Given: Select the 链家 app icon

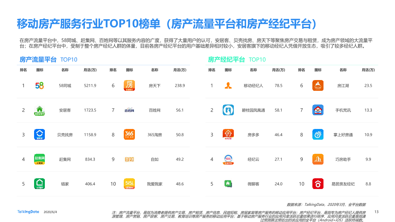Looking at the screenshot, I should point(39,183).
